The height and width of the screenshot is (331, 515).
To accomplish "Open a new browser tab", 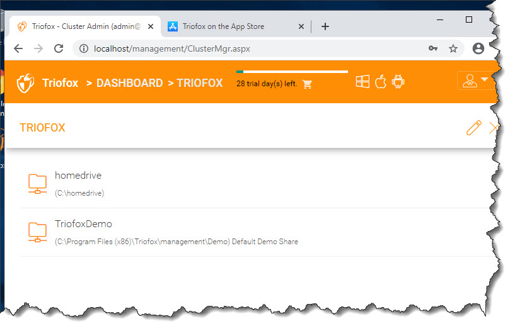I will [325, 26].
